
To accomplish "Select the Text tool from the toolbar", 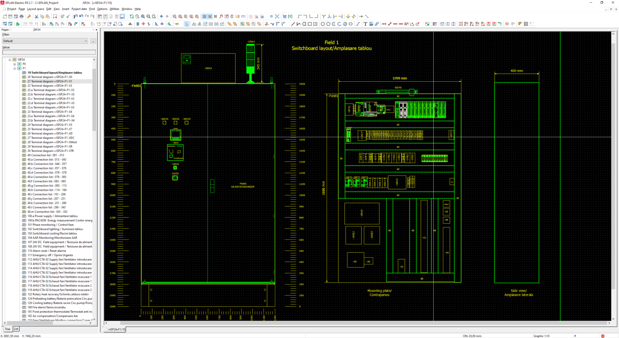I will coord(365,24).
